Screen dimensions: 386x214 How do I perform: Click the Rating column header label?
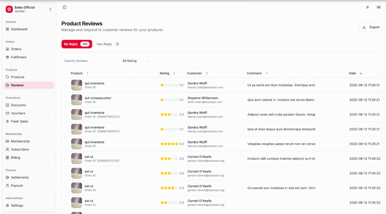(164, 73)
